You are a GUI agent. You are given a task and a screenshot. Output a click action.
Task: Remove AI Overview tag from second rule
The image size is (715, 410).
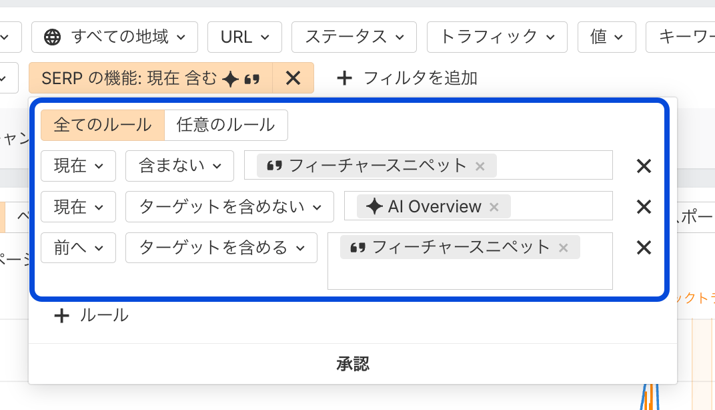494,207
